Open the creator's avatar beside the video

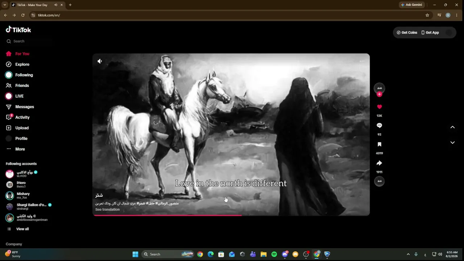click(x=379, y=88)
